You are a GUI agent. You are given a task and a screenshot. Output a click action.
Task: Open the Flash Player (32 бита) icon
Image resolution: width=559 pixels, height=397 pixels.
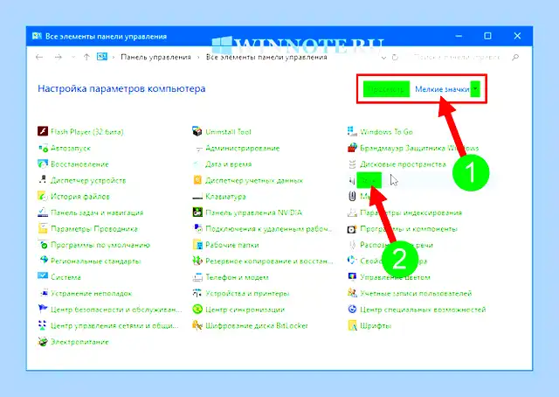pyautogui.click(x=43, y=131)
